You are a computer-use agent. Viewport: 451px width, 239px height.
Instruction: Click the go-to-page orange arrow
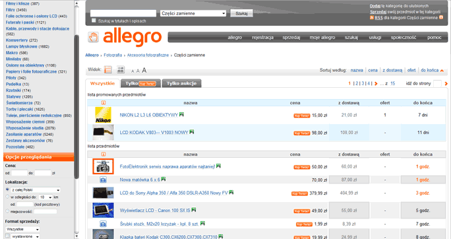tap(446, 83)
